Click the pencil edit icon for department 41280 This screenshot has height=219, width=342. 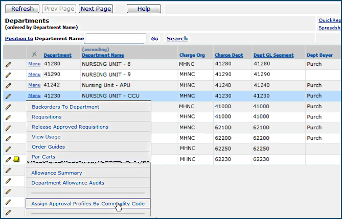[8, 64]
